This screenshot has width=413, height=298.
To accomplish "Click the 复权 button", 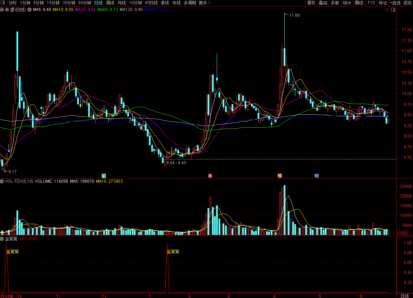I will (x=311, y=3).
